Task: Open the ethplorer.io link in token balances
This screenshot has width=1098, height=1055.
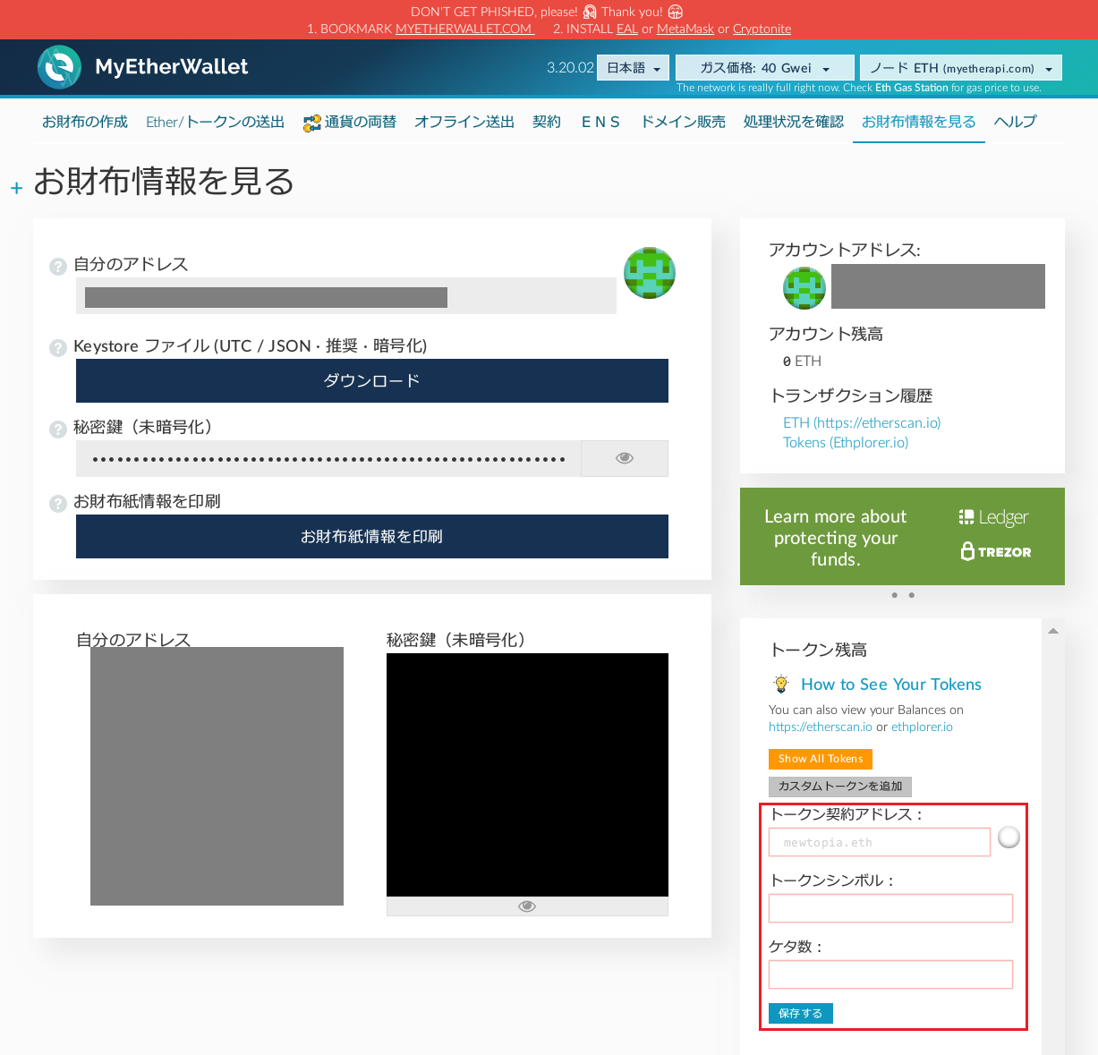Action: click(922, 727)
